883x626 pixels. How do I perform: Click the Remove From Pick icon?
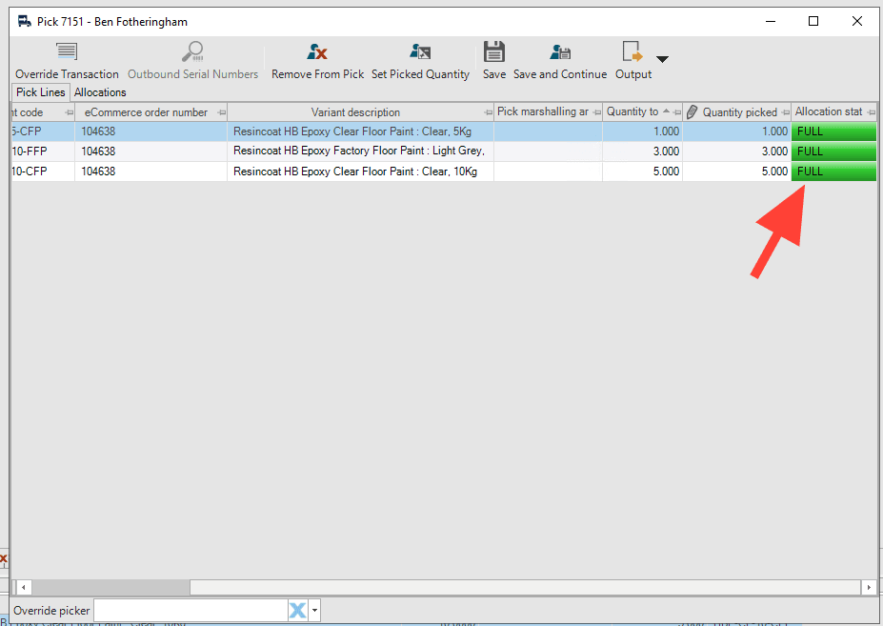click(x=317, y=51)
